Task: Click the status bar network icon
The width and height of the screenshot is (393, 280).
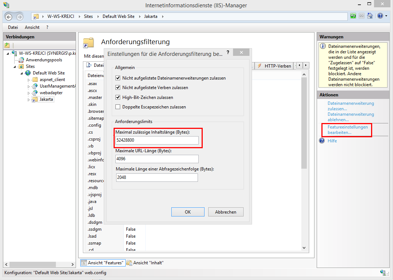Action: (383, 272)
